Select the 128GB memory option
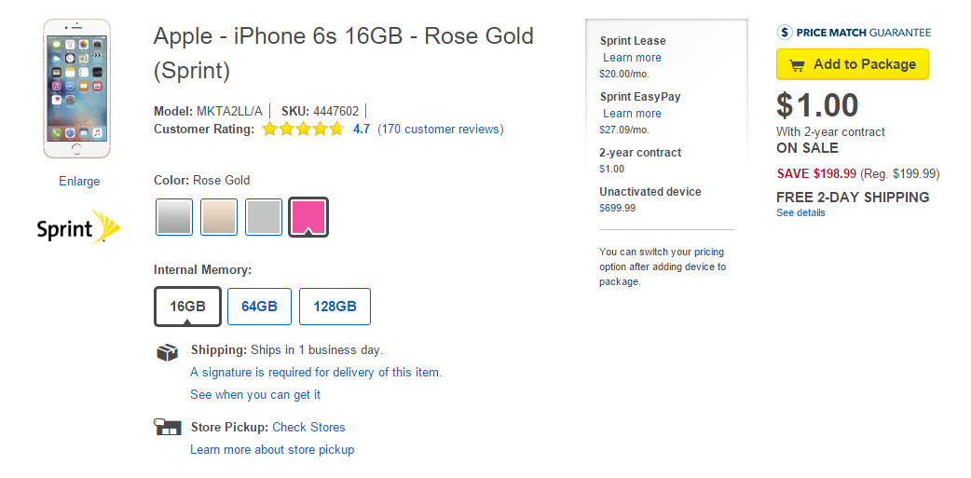 click(335, 306)
